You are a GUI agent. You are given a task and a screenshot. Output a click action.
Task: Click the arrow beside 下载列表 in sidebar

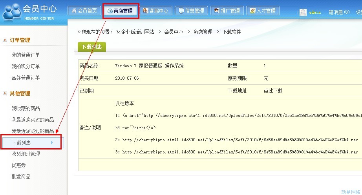coord(52,143)
